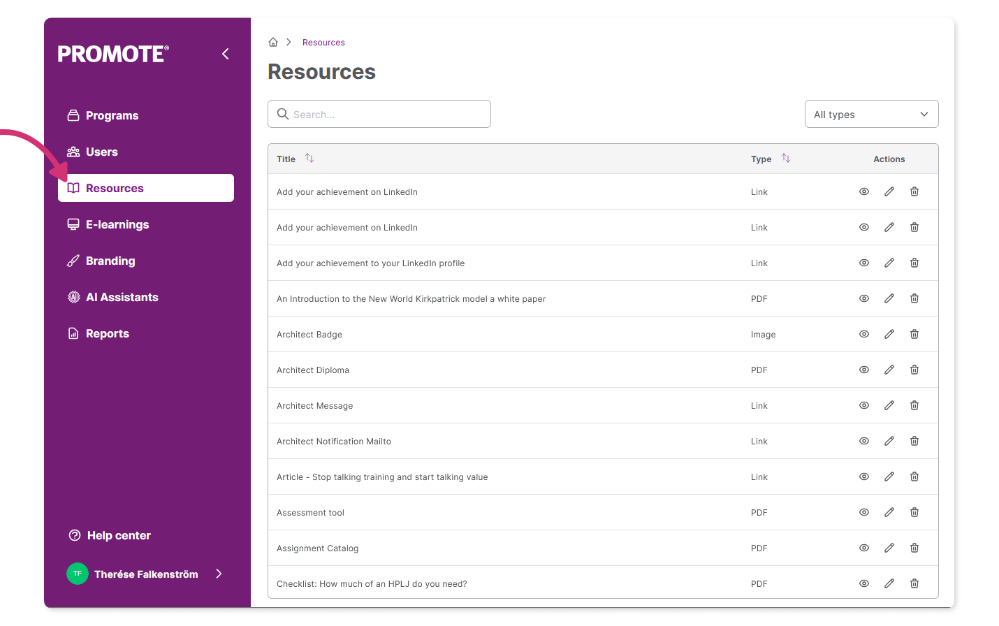This screenshot has width=999, height=626.
Task: Delete second Add your achievement on LinkedIn
Action: pos(914,227)
